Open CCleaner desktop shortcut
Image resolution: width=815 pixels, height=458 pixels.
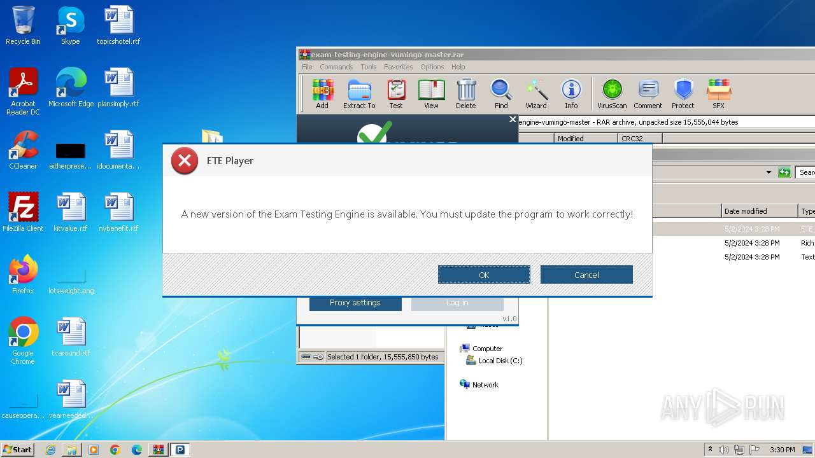[x=23, y=150]
